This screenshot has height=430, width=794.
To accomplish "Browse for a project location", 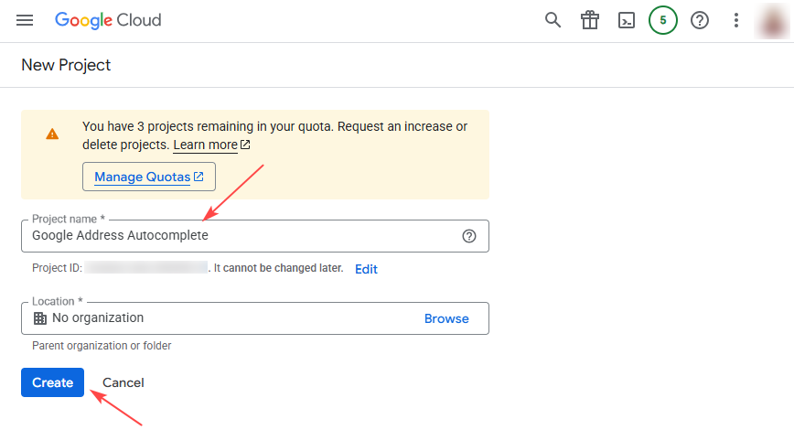I will (x=446, y=318).
